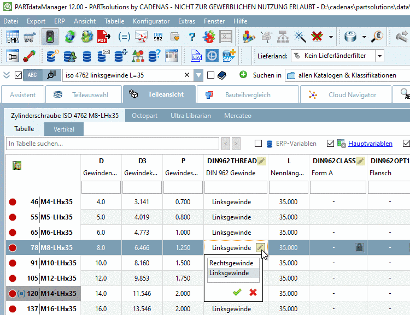Viewport: 410px width, 315px height.
Task: Open the Lieferland filter dropdown
Action: [x=379, y=56]
